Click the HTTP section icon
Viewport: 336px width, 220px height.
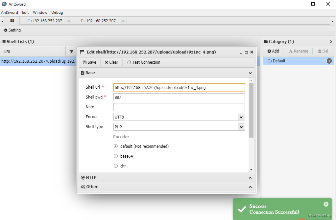tap(83, 177)
